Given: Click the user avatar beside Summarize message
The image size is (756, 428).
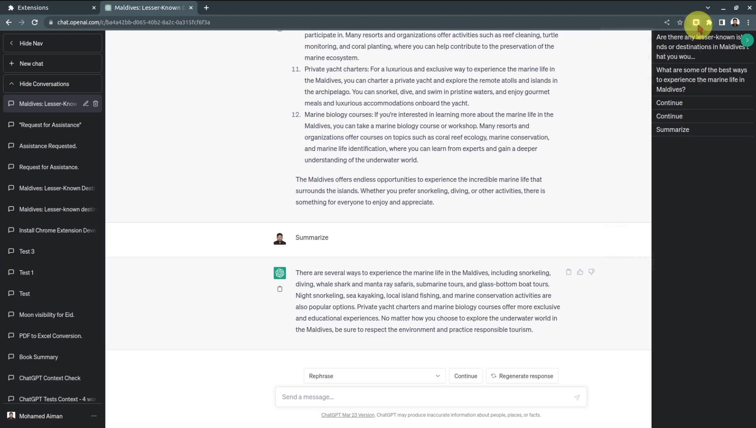Looking at the screenshot, I should (x=280, y=238).
